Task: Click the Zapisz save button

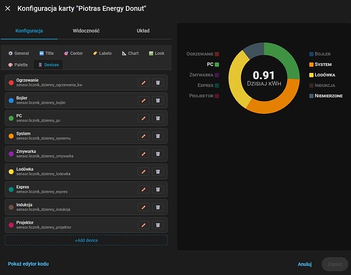Action: coord(335,264)
